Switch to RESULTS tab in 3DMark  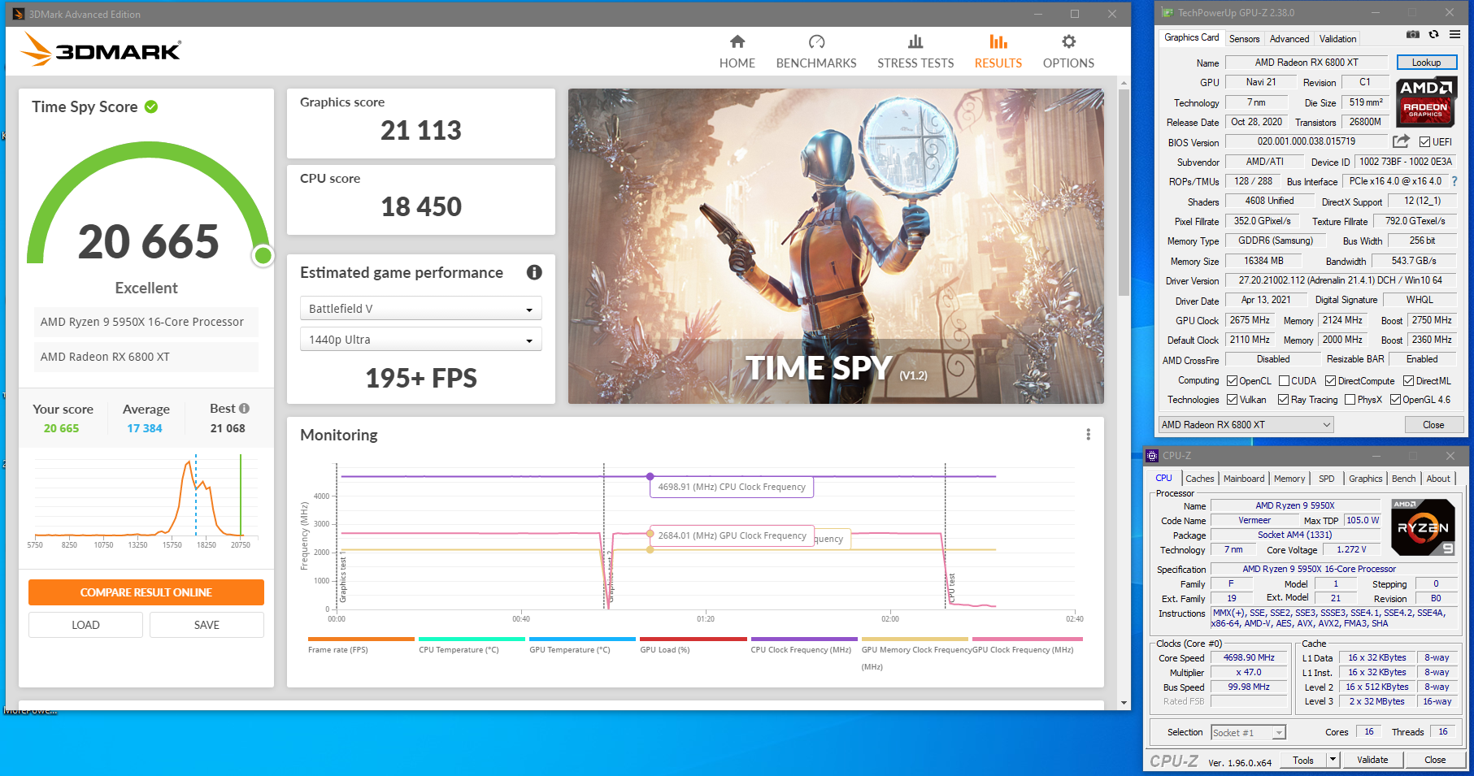[998, 51]
